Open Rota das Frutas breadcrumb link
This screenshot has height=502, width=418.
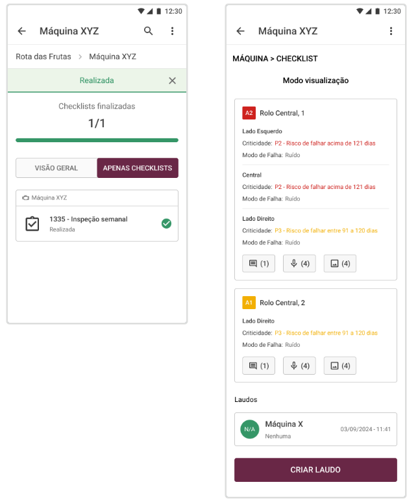click(43, 56)
